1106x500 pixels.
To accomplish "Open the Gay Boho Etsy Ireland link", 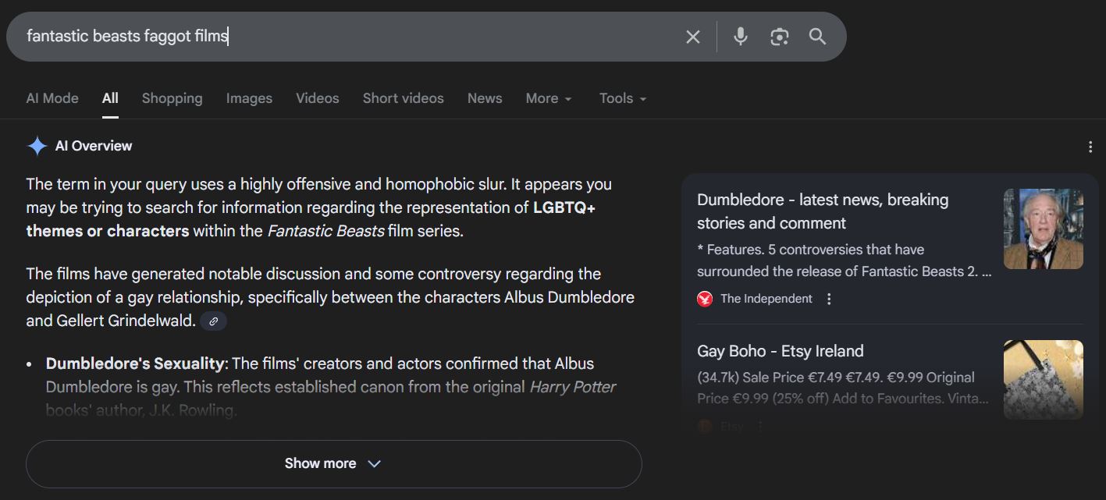I will coord(780,351).
